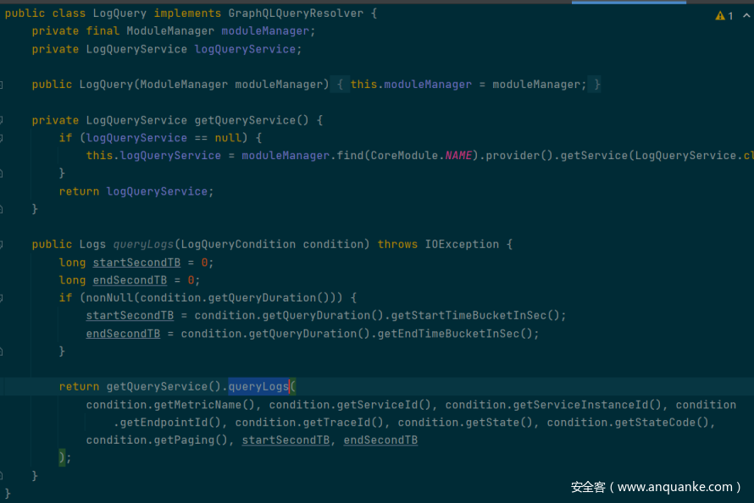The width and height of the screenshot is (754, 503).
Task: Click the highlighted closing parenthesis before semicolon
Action: point(62,457)
